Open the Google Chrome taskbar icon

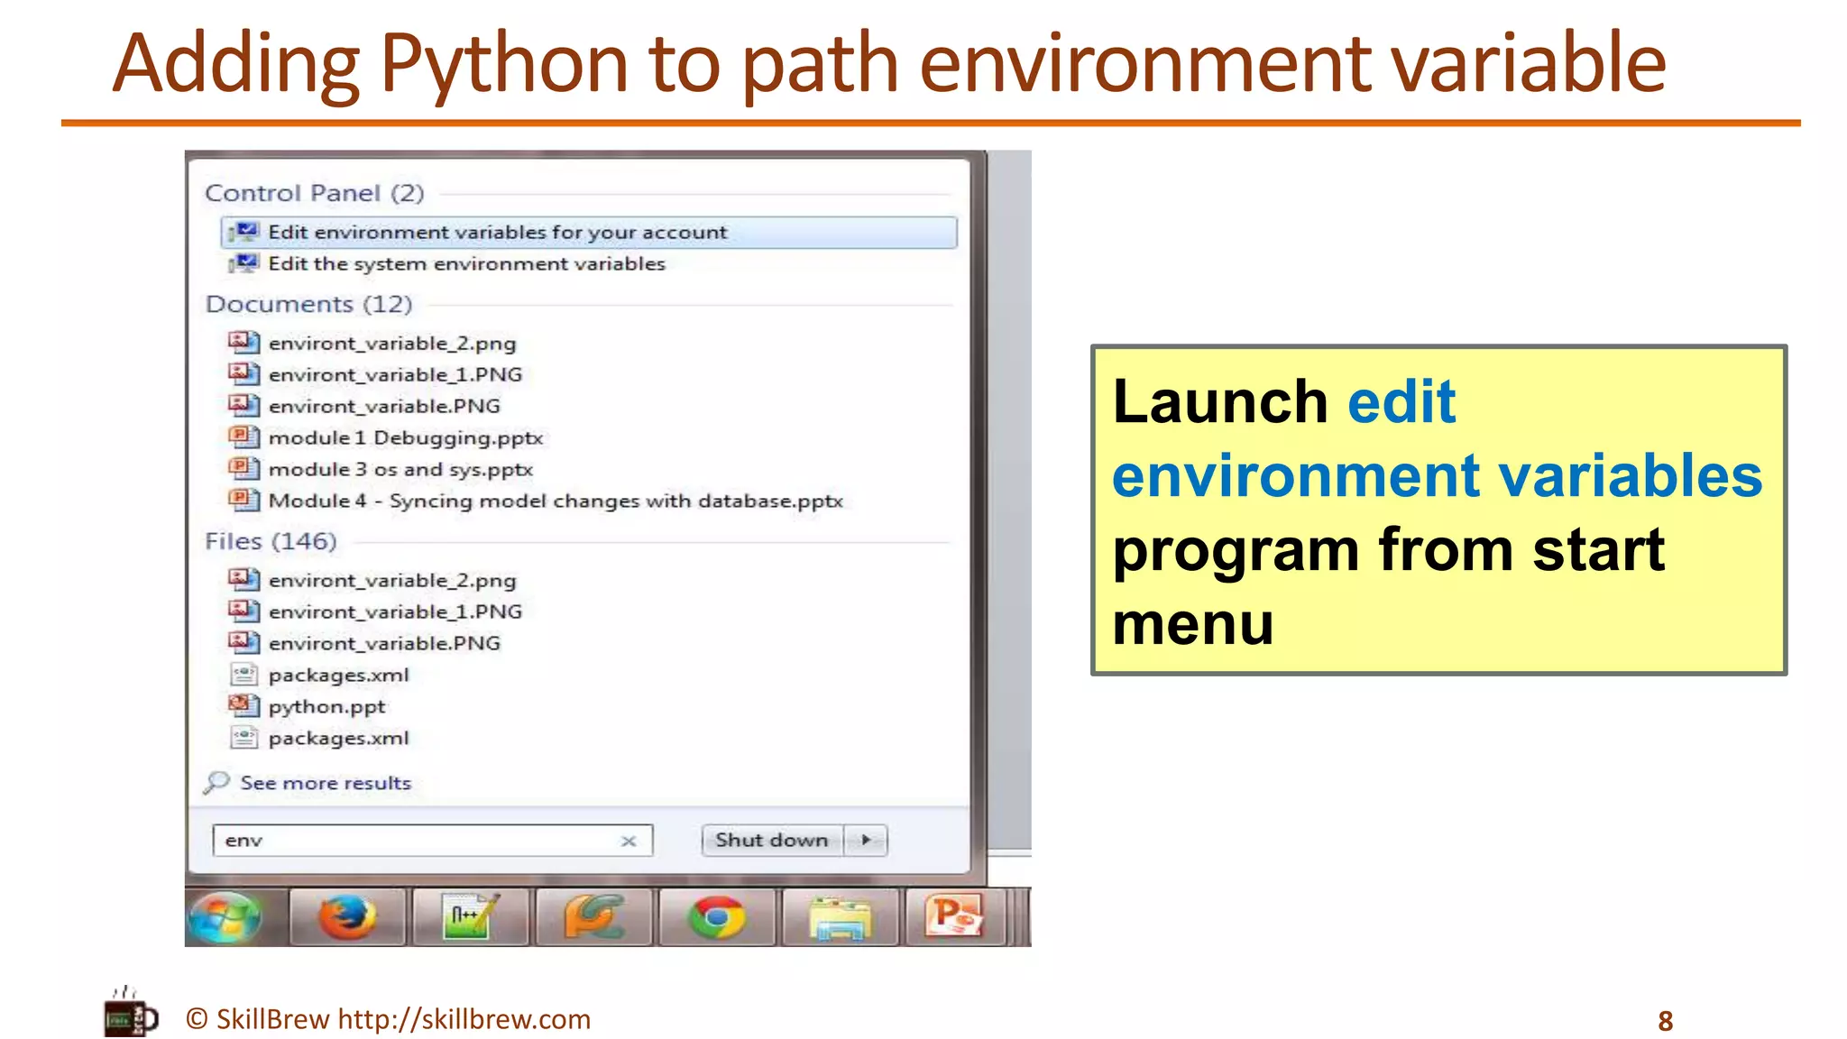(x=717, y=918)
